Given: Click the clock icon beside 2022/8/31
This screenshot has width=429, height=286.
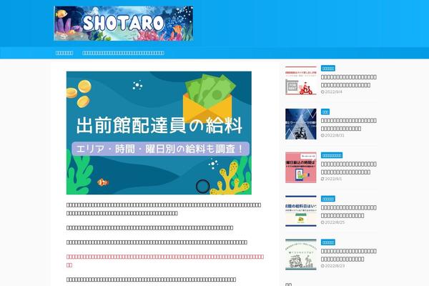Looking at the screenshot, I should pos(322,135).
